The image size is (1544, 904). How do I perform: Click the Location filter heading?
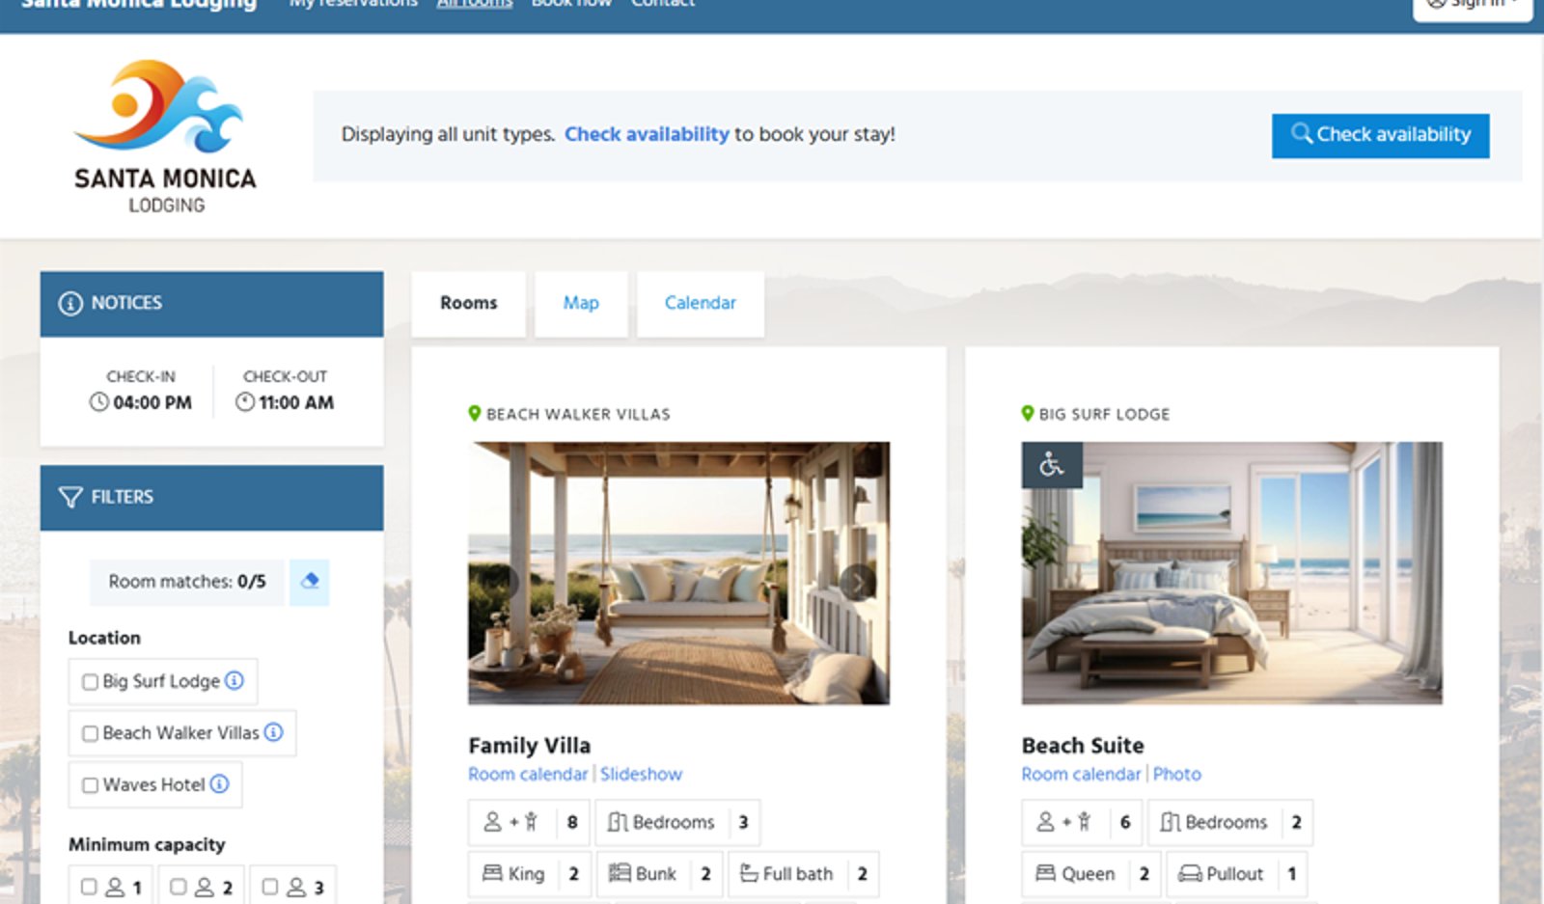(x=104, y=638)
